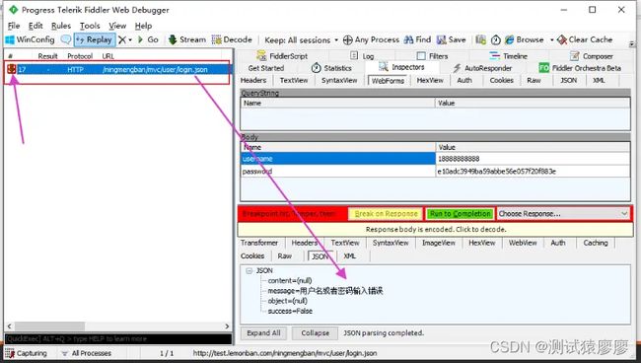Screen dimensions: 641x363
Task: Select request HexView inspector tab
Action: 430,81
